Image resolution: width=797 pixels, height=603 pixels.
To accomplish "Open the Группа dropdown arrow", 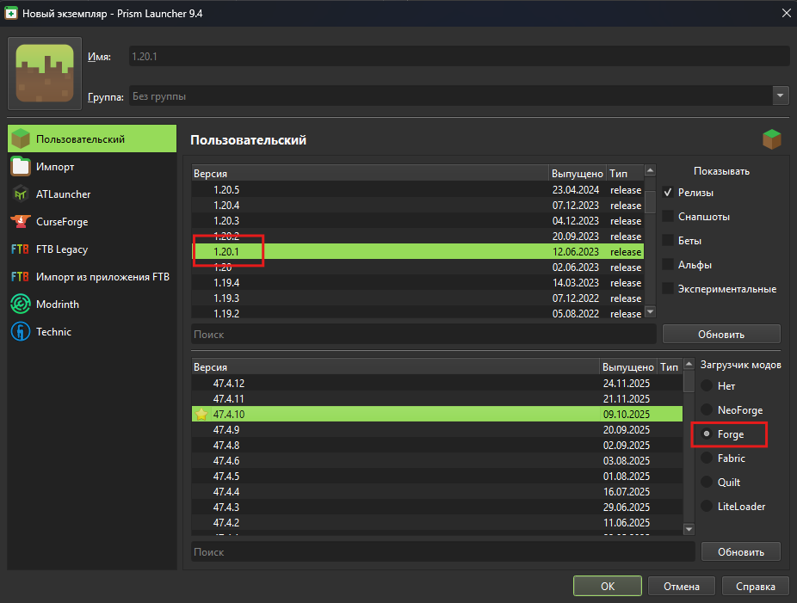I will point(781,95).
